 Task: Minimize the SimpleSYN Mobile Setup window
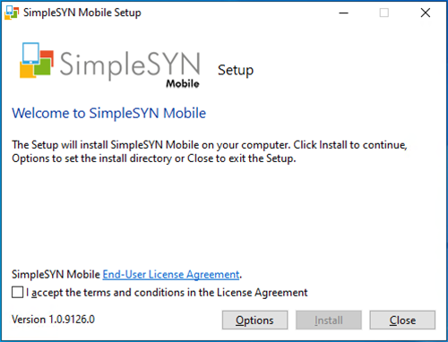(x=343, y=13)
